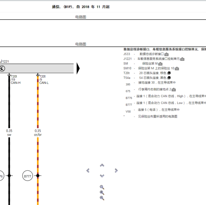Click the junction node on black sw wire
The width and height of the screenshot is (206, 205).
[9, 176]
